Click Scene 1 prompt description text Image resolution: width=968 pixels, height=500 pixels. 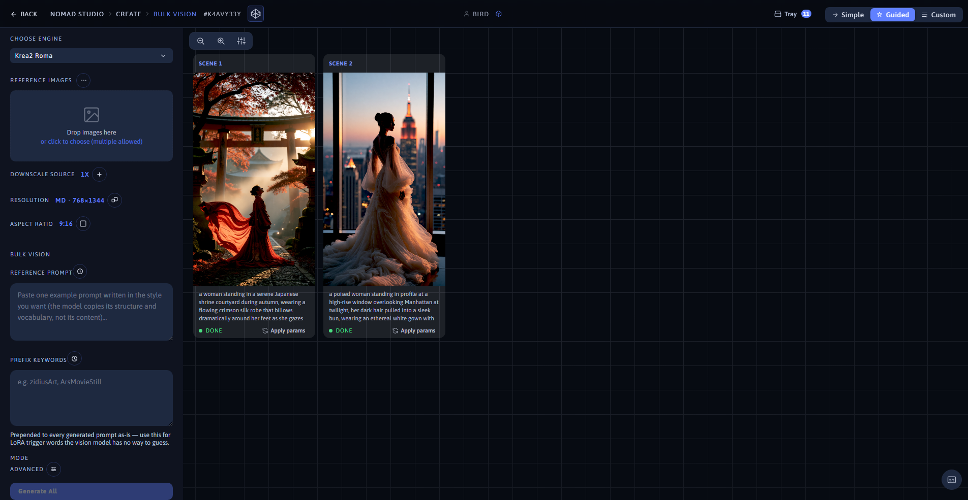pos(253,306)
